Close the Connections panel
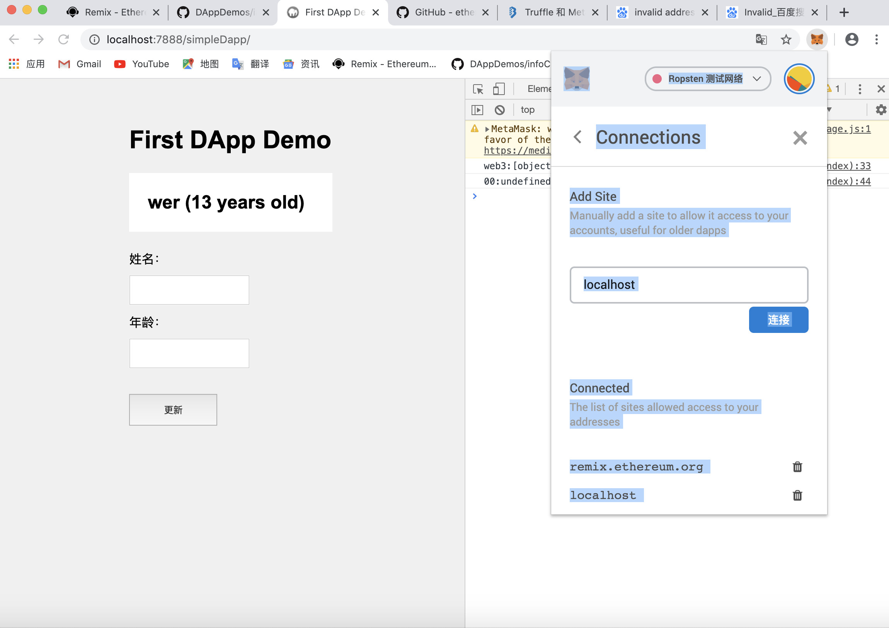889x628 pixels. tap(800, 138)
